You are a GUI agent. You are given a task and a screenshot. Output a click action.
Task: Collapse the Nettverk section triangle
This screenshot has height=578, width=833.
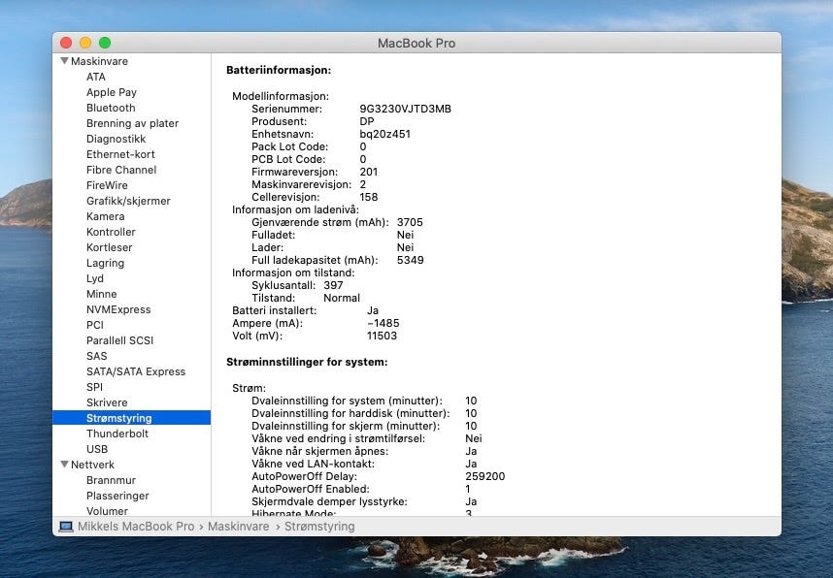click(x=65, y=465)
